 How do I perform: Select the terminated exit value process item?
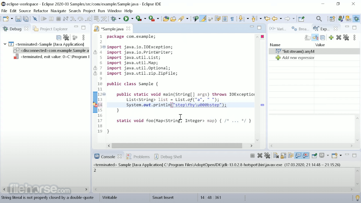[x=52, y=57]
